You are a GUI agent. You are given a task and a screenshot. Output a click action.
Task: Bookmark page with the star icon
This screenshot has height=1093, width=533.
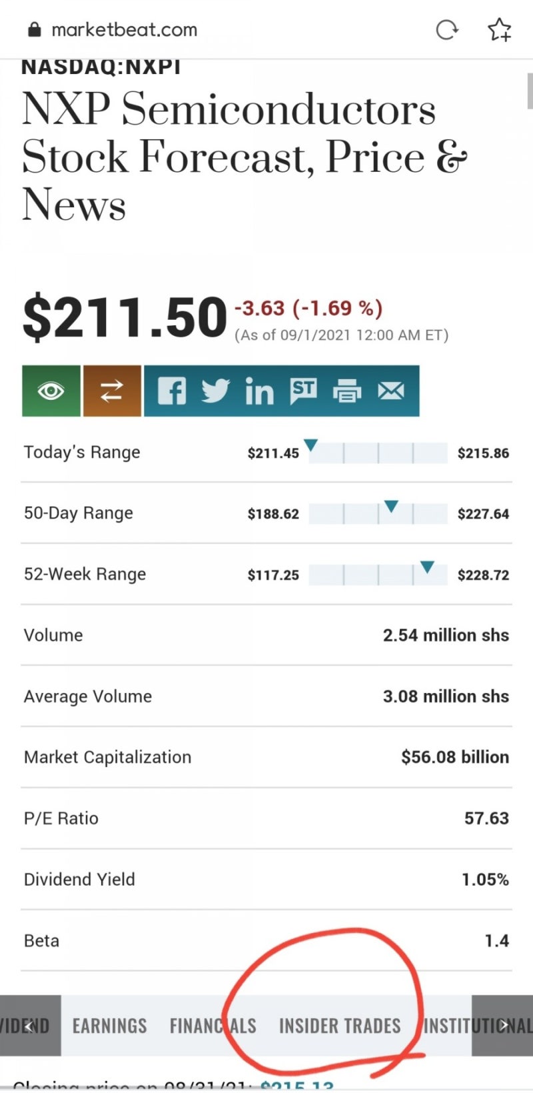click(x=499, y=30)
